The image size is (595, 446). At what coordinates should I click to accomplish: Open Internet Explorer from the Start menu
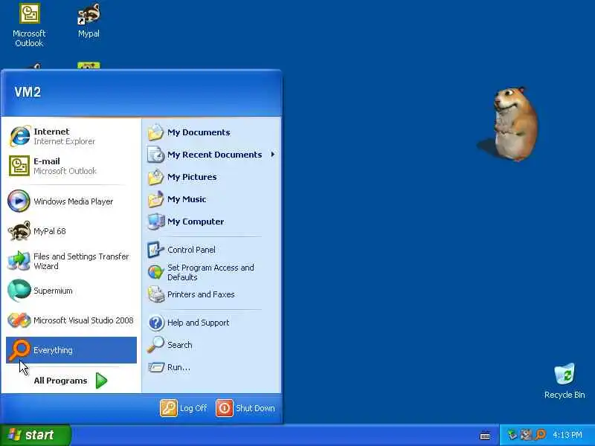pos(71,136)
